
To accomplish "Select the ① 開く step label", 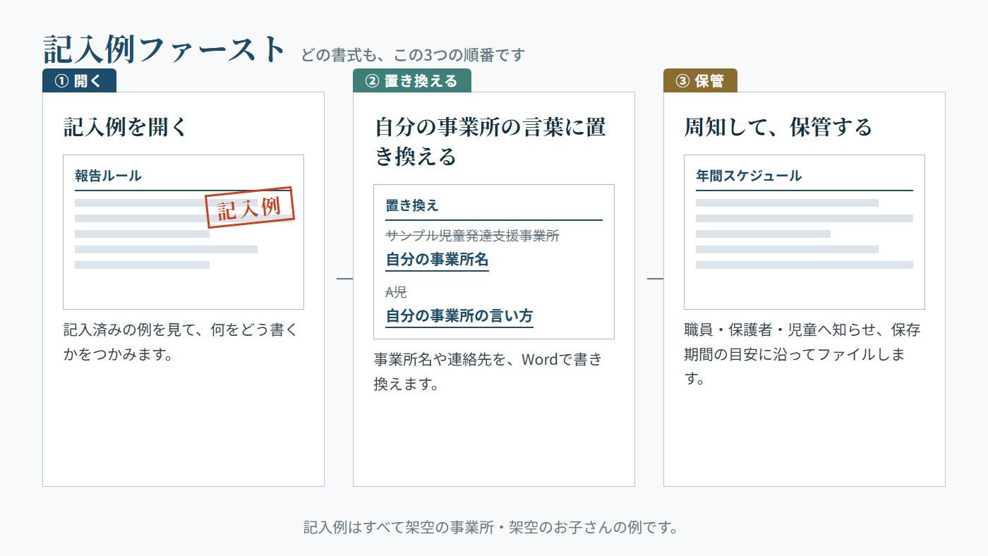I will (x=79, y=80).
